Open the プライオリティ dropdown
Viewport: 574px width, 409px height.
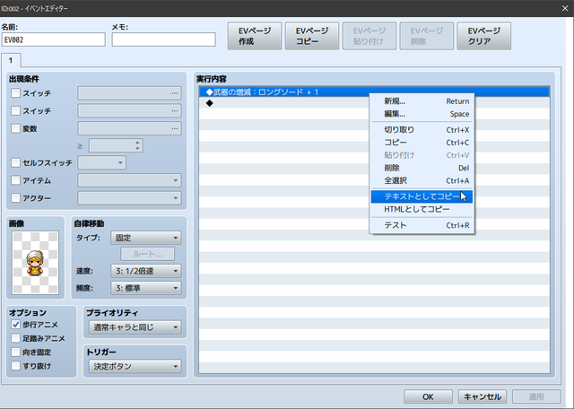point(135,327)
